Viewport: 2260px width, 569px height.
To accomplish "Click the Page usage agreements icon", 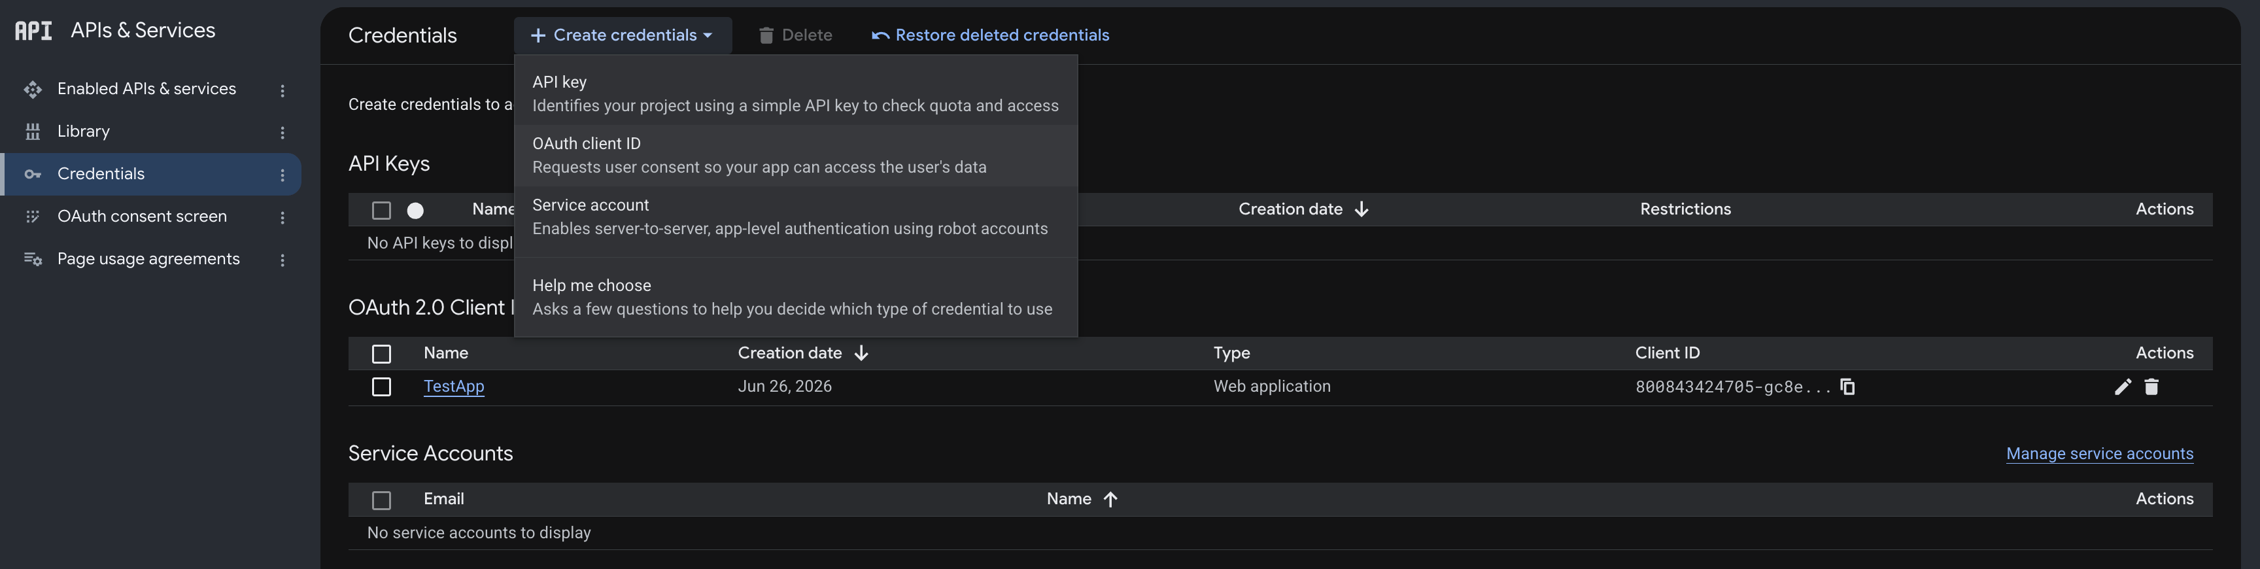I will pos(33,259).
